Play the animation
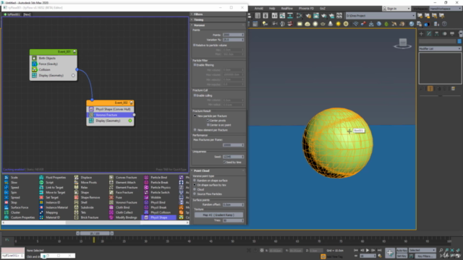Screen dimensions: 463x260 click(x=368, y=251)
